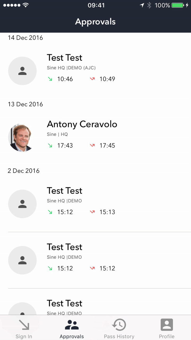Open the Sign In tab arrow icon
The image size is (191, 340).
[x=24, y=325]
